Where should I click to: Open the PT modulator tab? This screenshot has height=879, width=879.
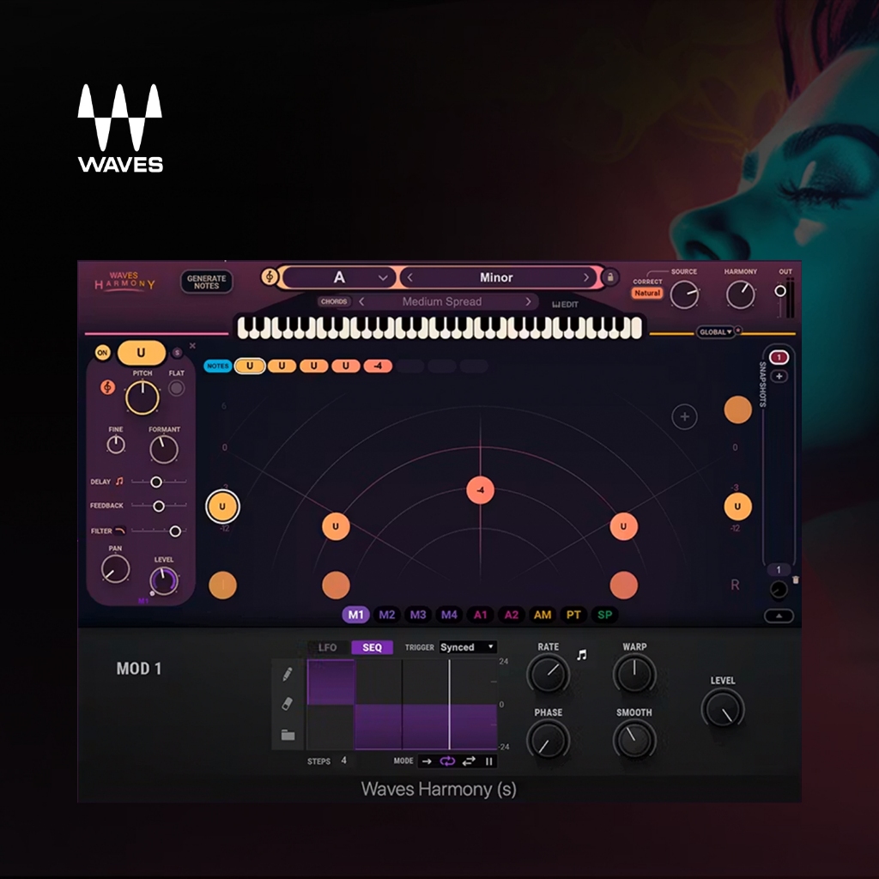point(573,615)
